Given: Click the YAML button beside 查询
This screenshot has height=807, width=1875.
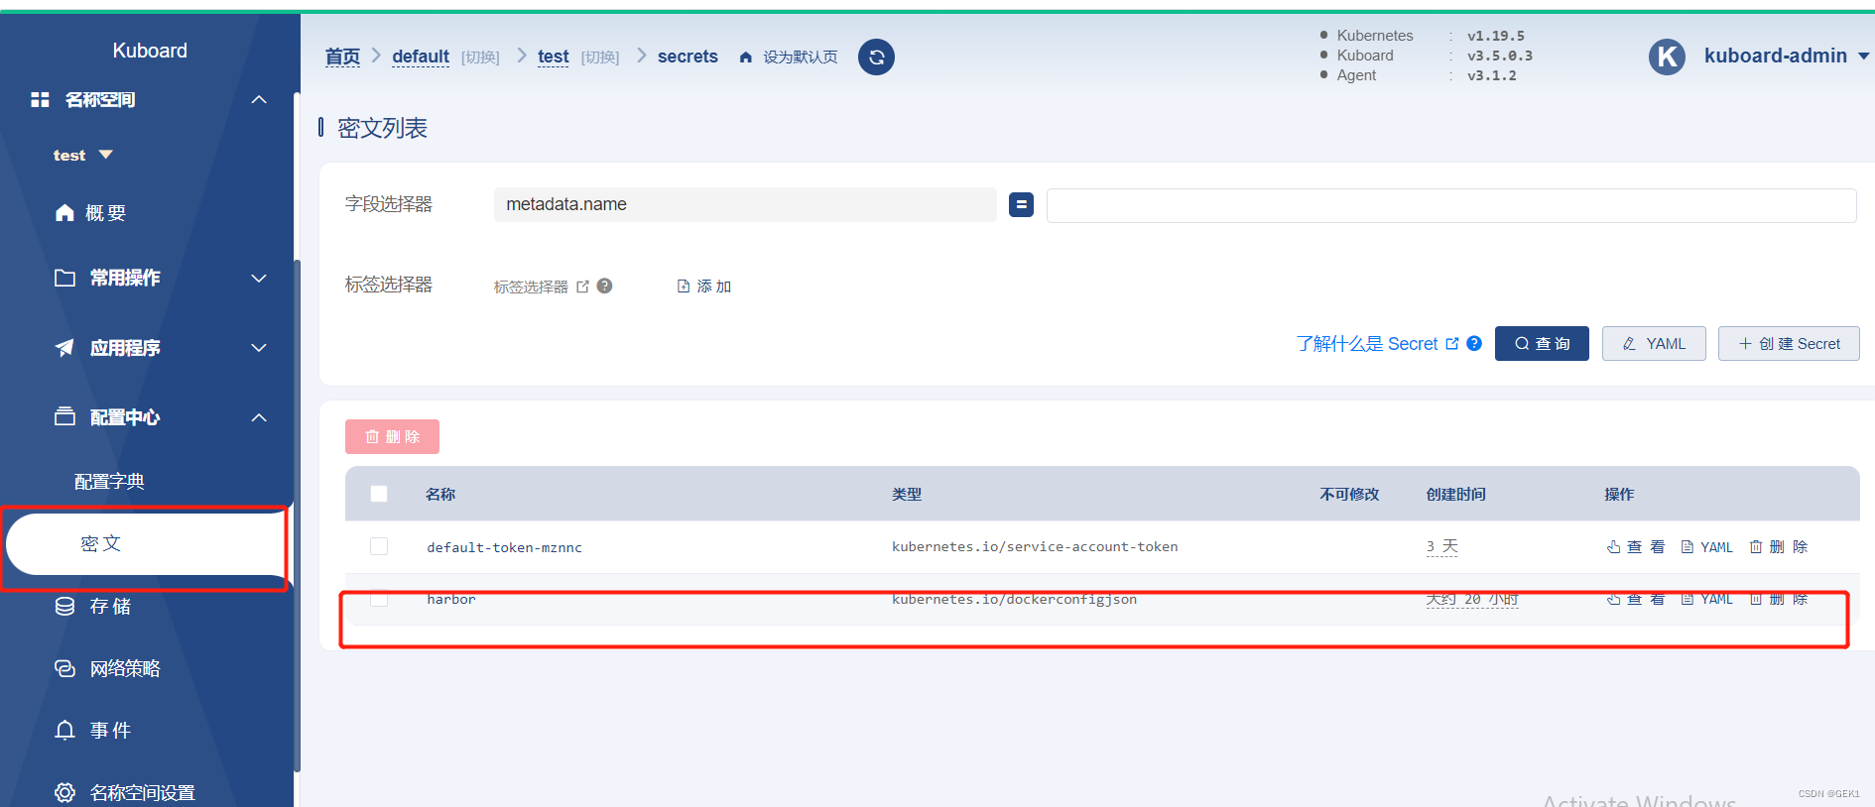Looking at the screenshot, I should click(1654, 343).
